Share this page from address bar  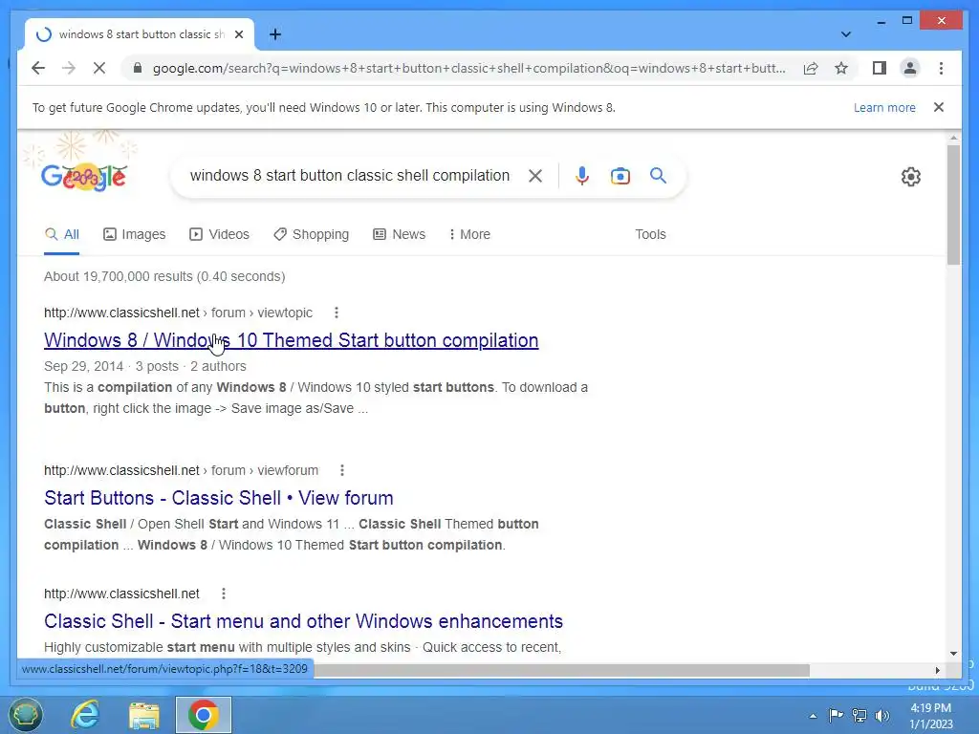[811, 68]
